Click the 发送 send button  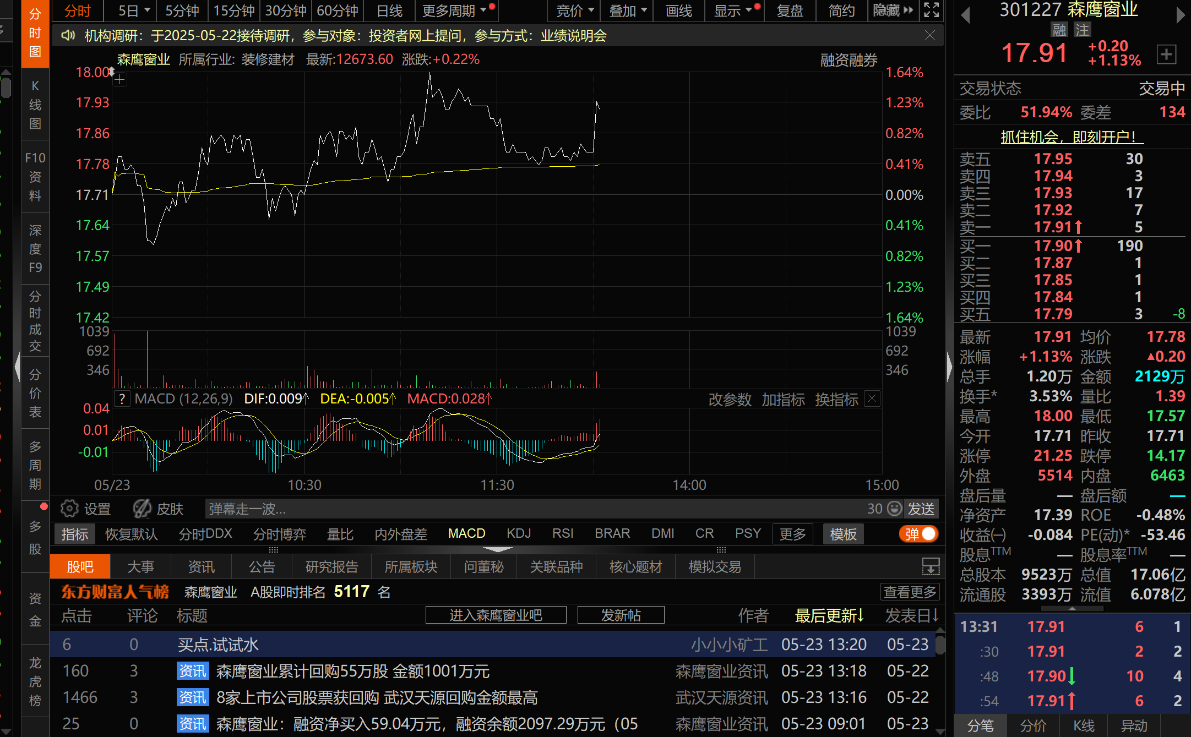(x=921, y=509)
